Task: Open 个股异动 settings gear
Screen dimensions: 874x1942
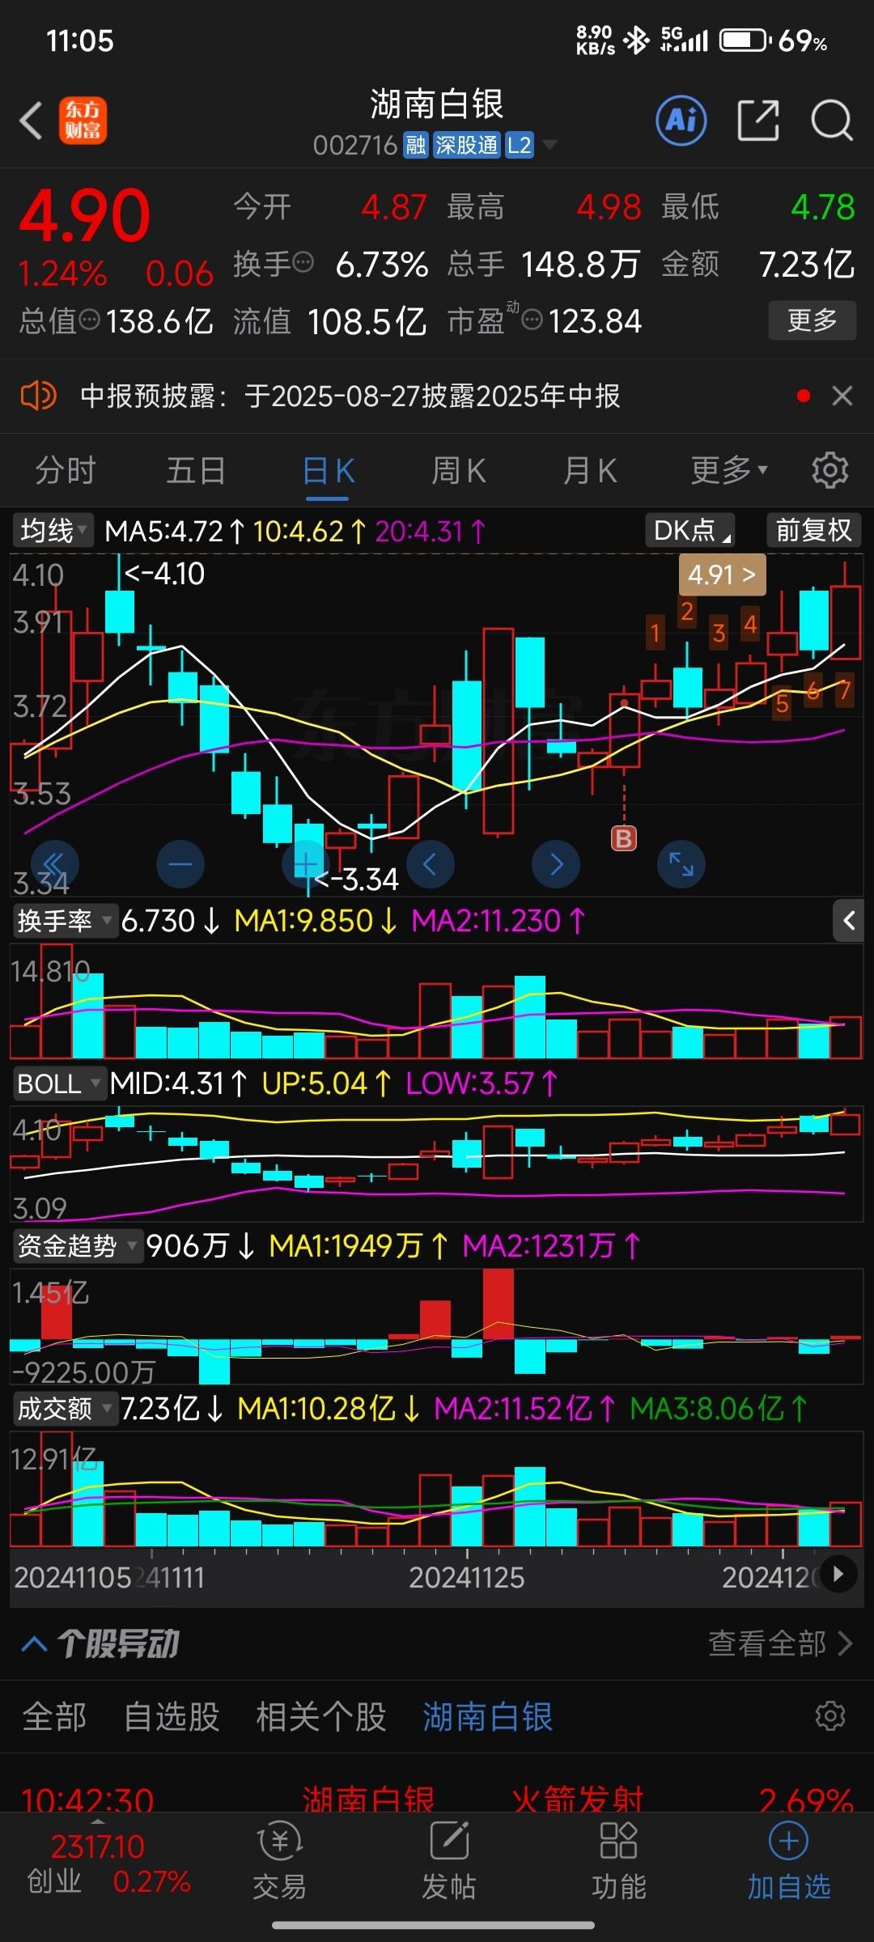Action: [x=830, y=1716]
